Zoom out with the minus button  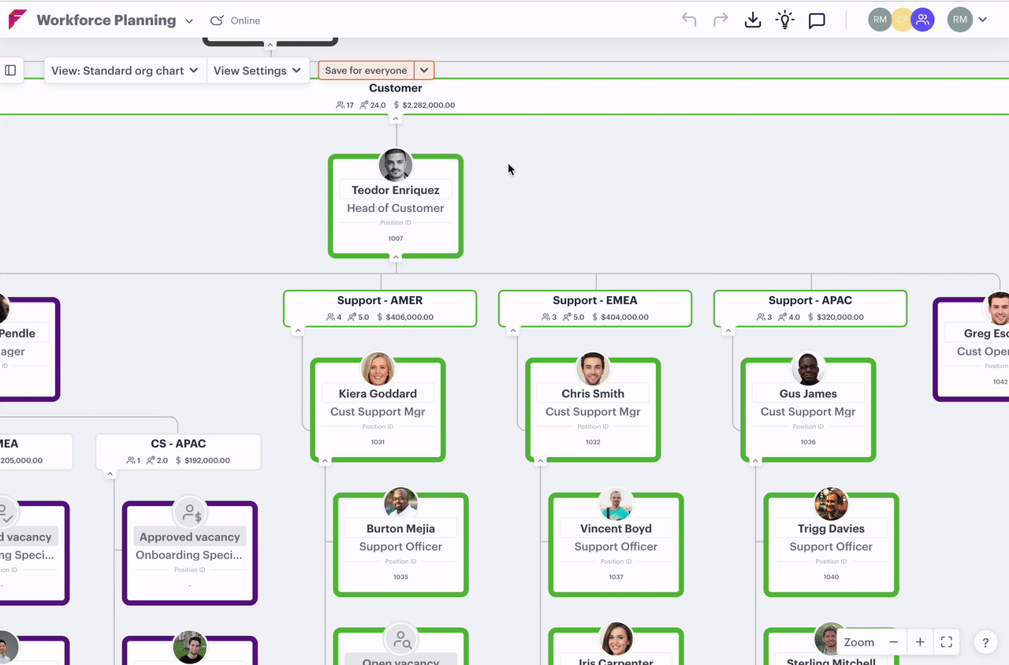coord(894,642)
